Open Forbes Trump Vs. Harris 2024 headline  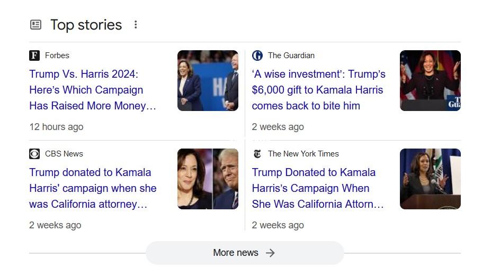[x=93, y=90]
